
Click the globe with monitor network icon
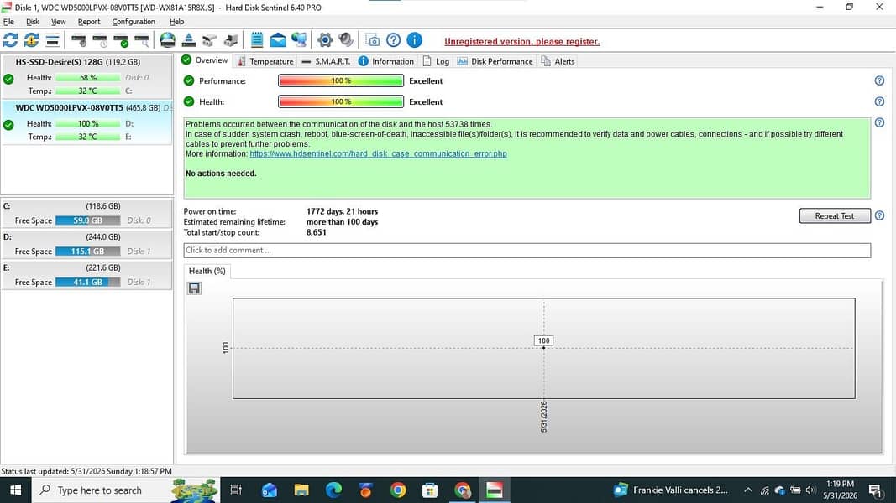click(x=299, y=40)
